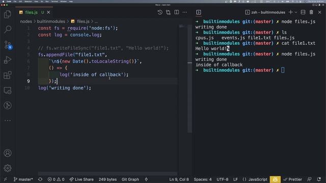This screenshot has width=326, height=183.
Task: Select the zsh - builtinmodules terminal
Action: pyautogui.click(x=265, y=12)
